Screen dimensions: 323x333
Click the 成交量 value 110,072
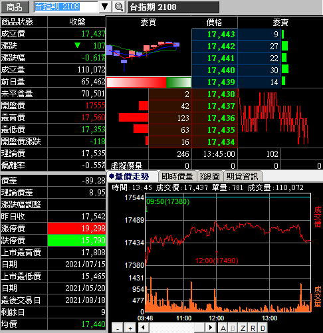[x=91, y=70]
